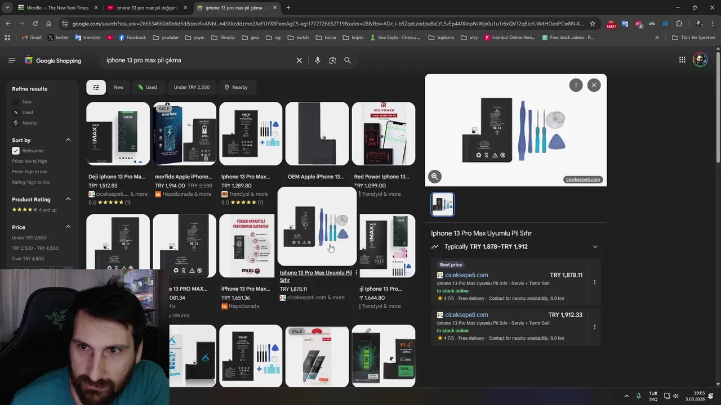
Task: Open the Chrome apps grid in bookmarks bar
Action: tap(7, 38)
